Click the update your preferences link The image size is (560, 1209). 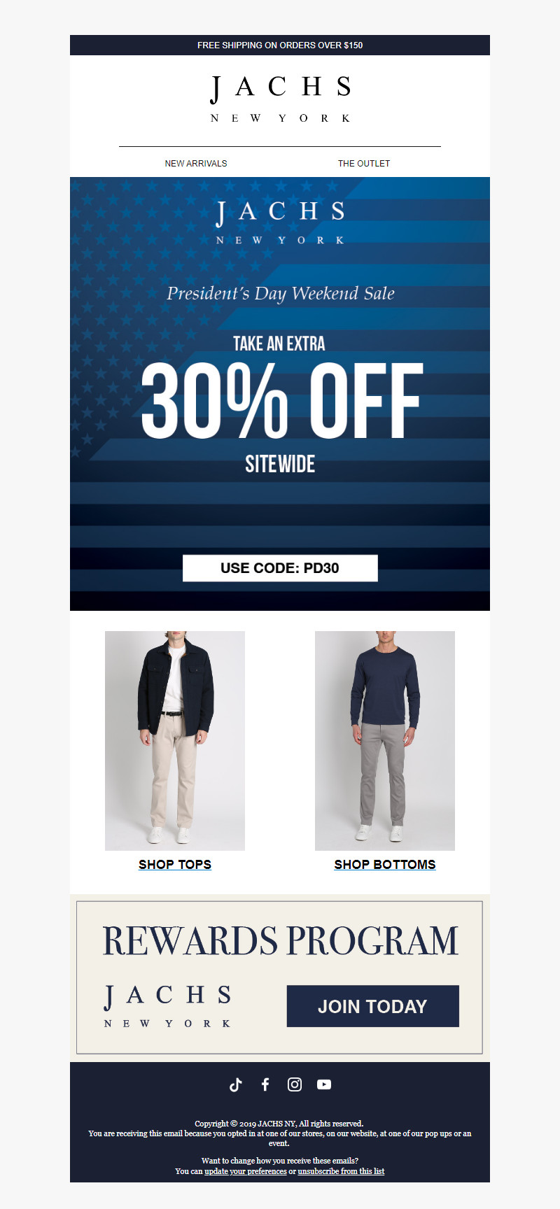246,1171
